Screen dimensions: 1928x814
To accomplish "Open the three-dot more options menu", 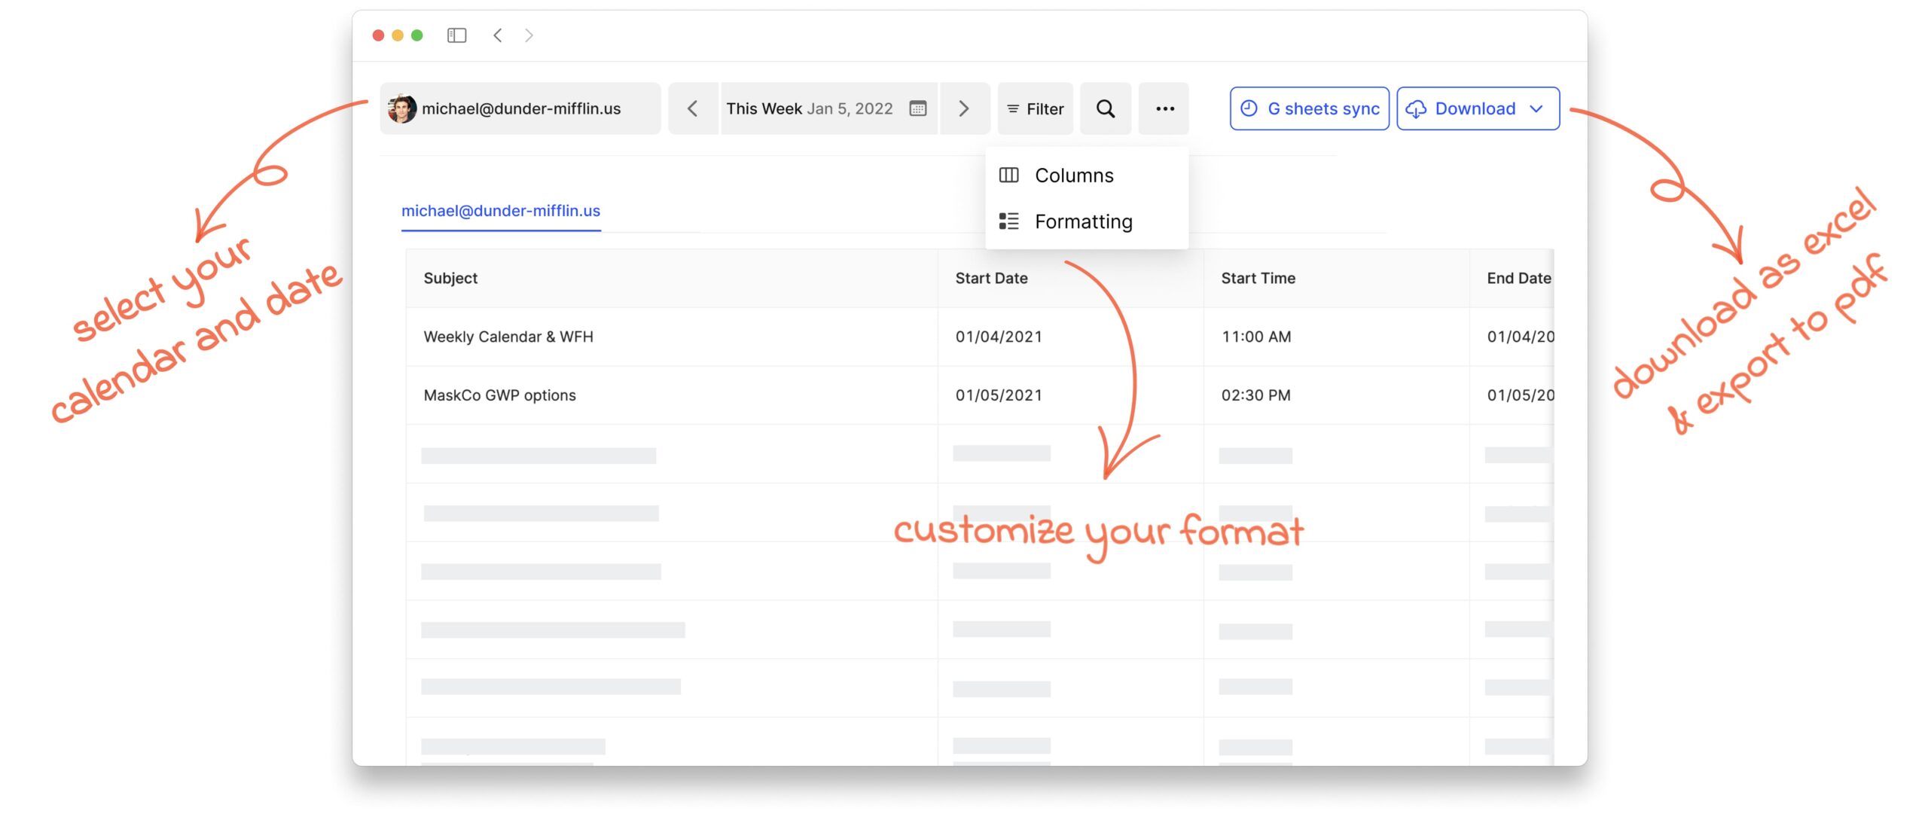I will pos(1164,108).
